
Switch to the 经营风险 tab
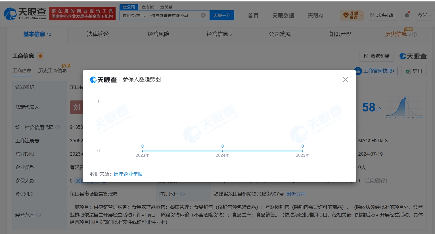click(x=158, y=34)
